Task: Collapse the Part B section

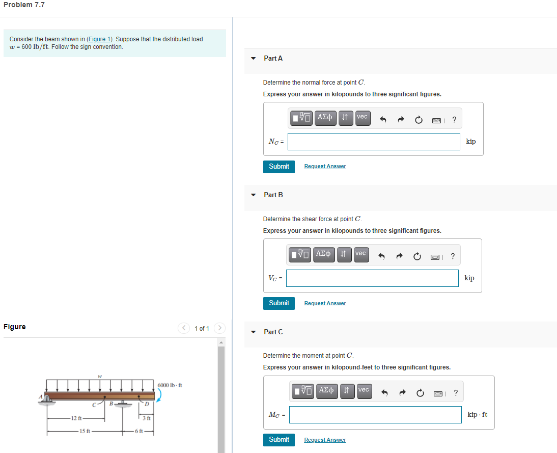Action: (253, 195)
